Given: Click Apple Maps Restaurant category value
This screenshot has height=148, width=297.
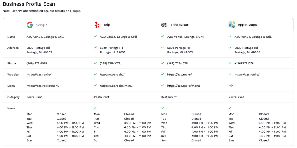Looking at the screenshot, I should tap(236, 97).
